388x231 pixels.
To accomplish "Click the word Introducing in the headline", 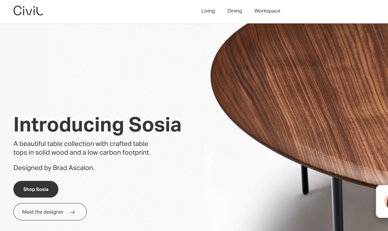I will pyautogui.click(x=69, y=125).
